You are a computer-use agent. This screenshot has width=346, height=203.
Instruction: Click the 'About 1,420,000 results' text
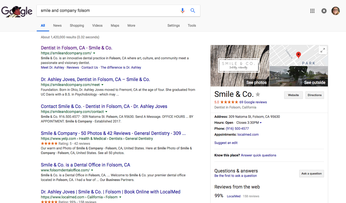(70, 37)
